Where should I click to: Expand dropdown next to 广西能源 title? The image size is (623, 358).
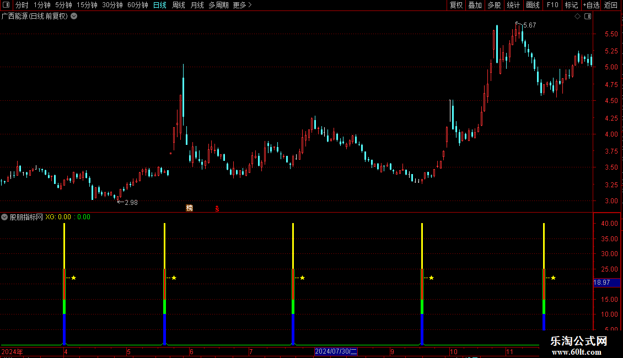[x=74, y=17]
